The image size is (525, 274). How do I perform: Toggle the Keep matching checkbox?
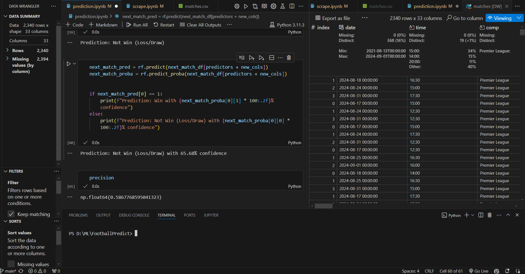[11, 214]
